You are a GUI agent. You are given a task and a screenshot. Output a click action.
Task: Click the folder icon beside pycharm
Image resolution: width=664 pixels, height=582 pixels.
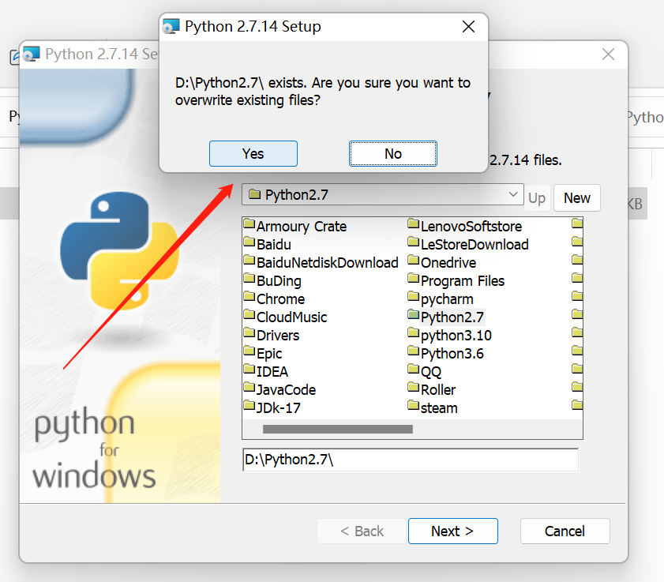point(413,296)
